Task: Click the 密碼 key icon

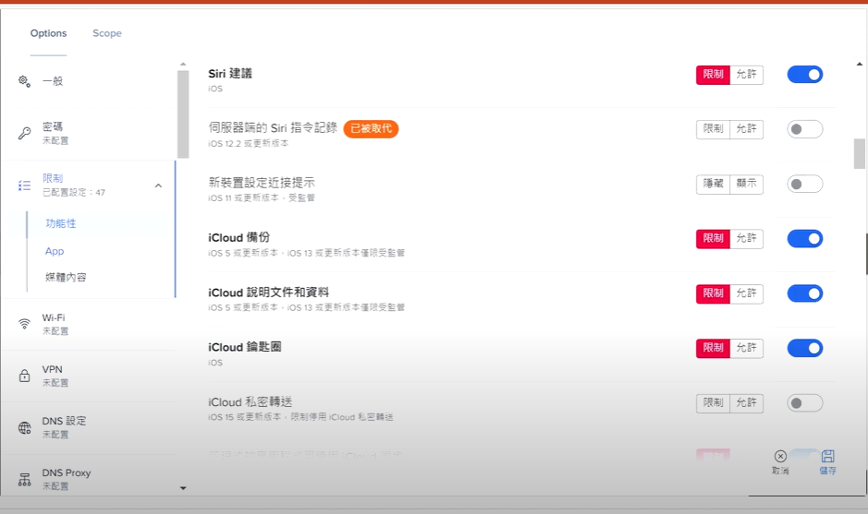Action: tap(24, 133)
